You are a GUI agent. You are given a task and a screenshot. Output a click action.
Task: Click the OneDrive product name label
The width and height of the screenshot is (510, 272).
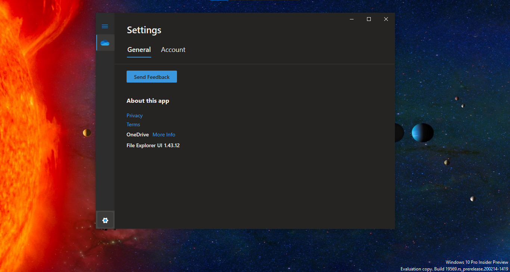(x=137, y=135)
